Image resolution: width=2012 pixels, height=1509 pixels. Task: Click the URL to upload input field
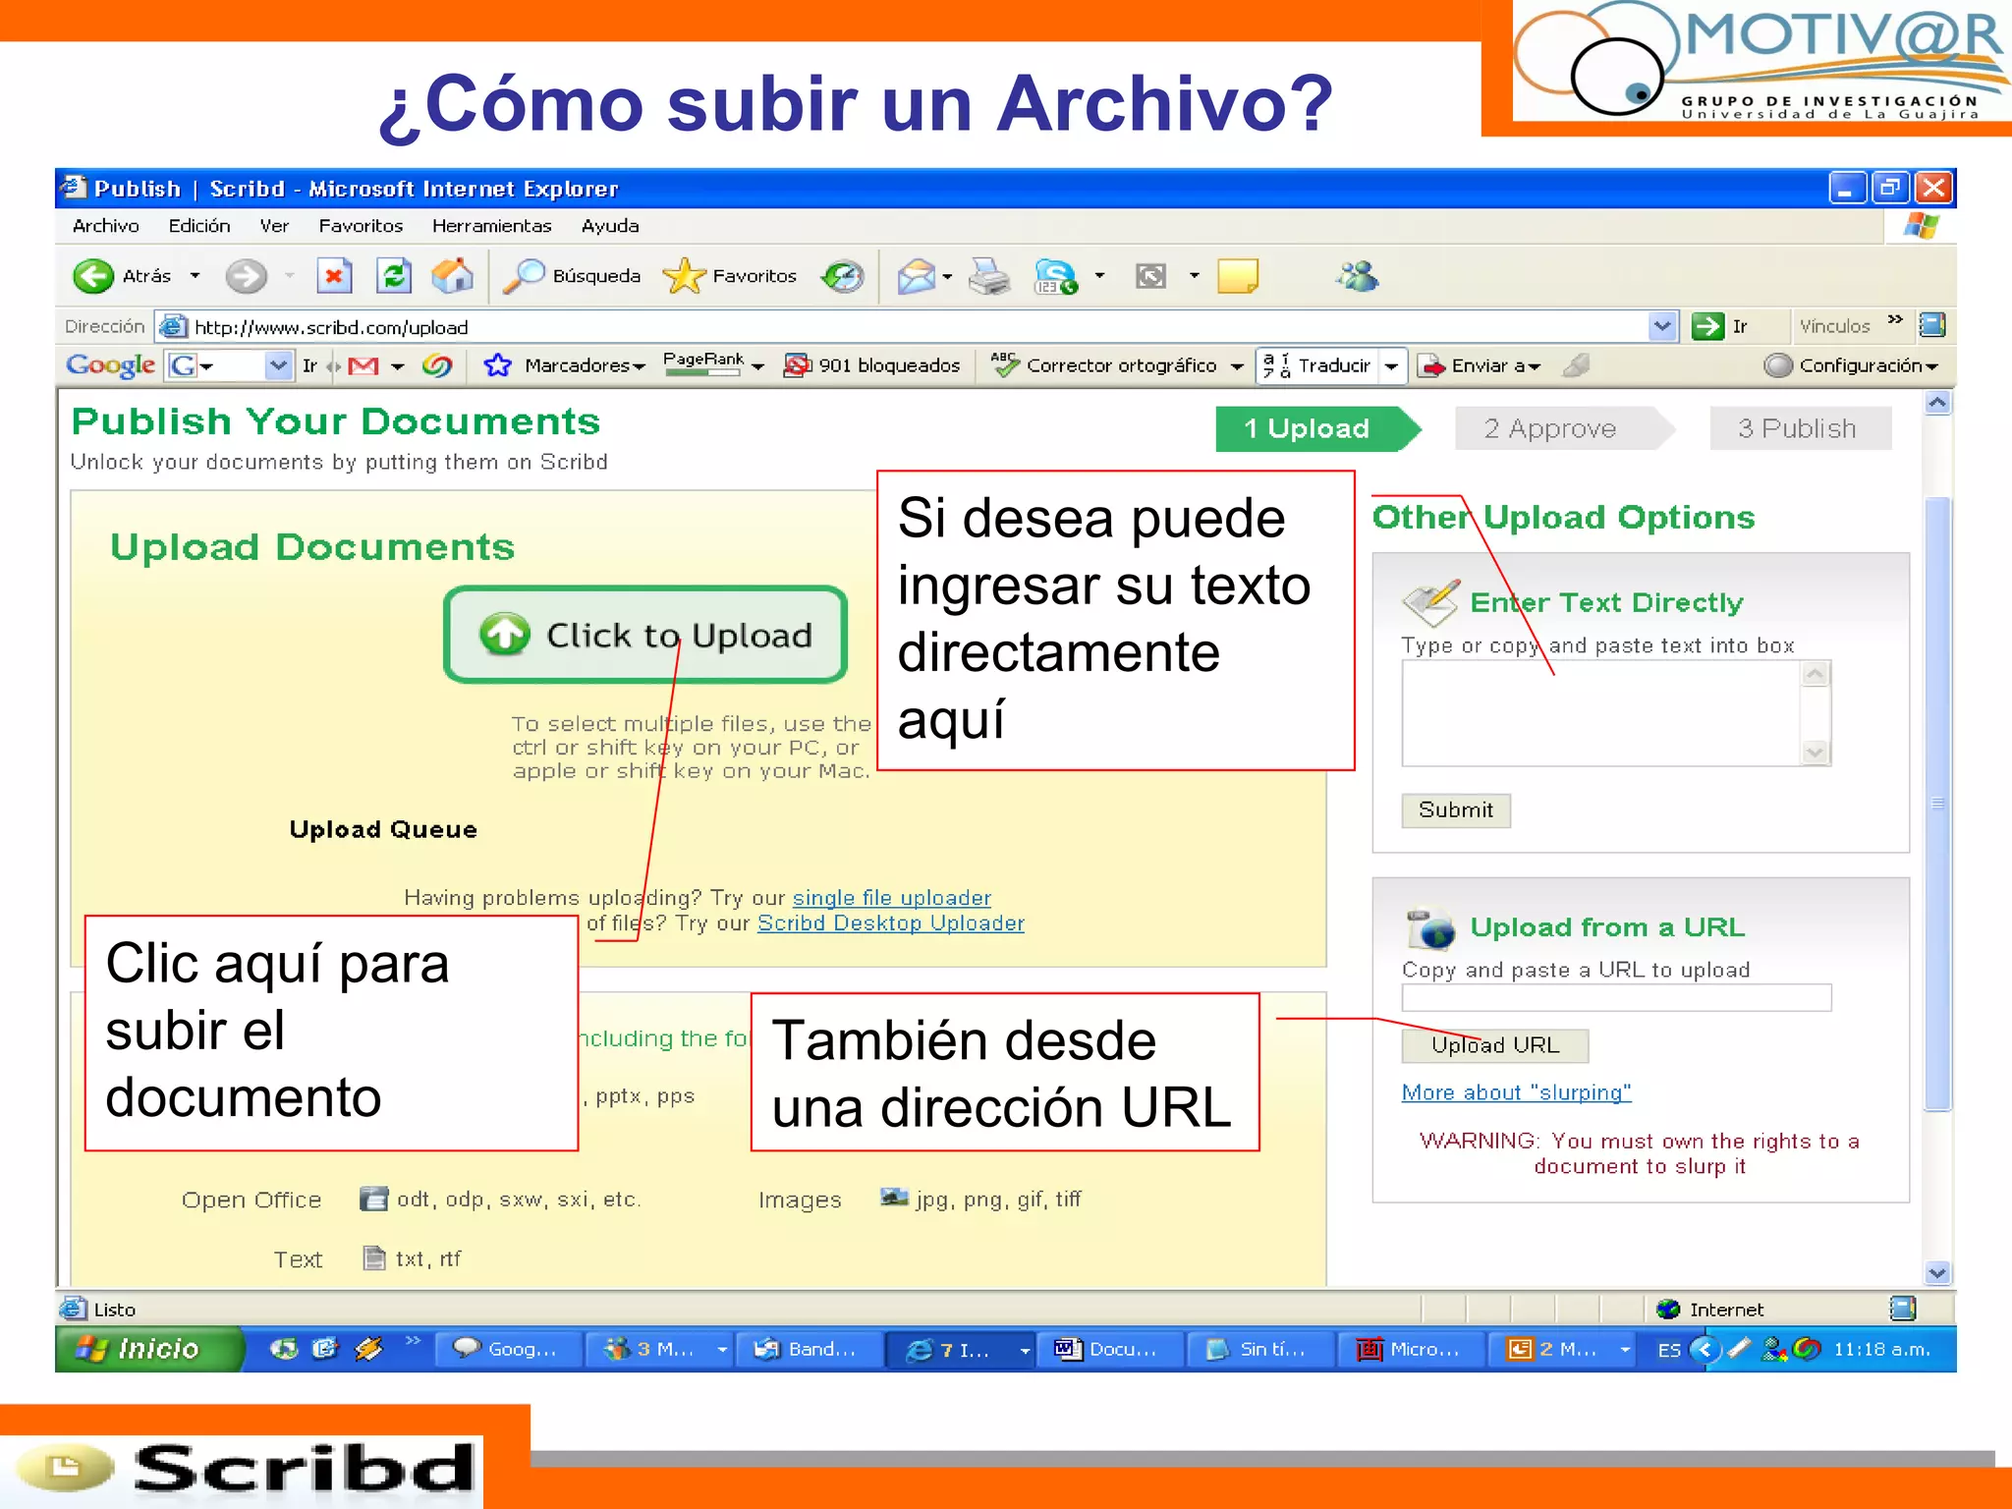click(x=1617, y=997)
